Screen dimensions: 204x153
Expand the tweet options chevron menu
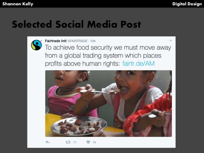pyautogui.click(x=171, y=40)
